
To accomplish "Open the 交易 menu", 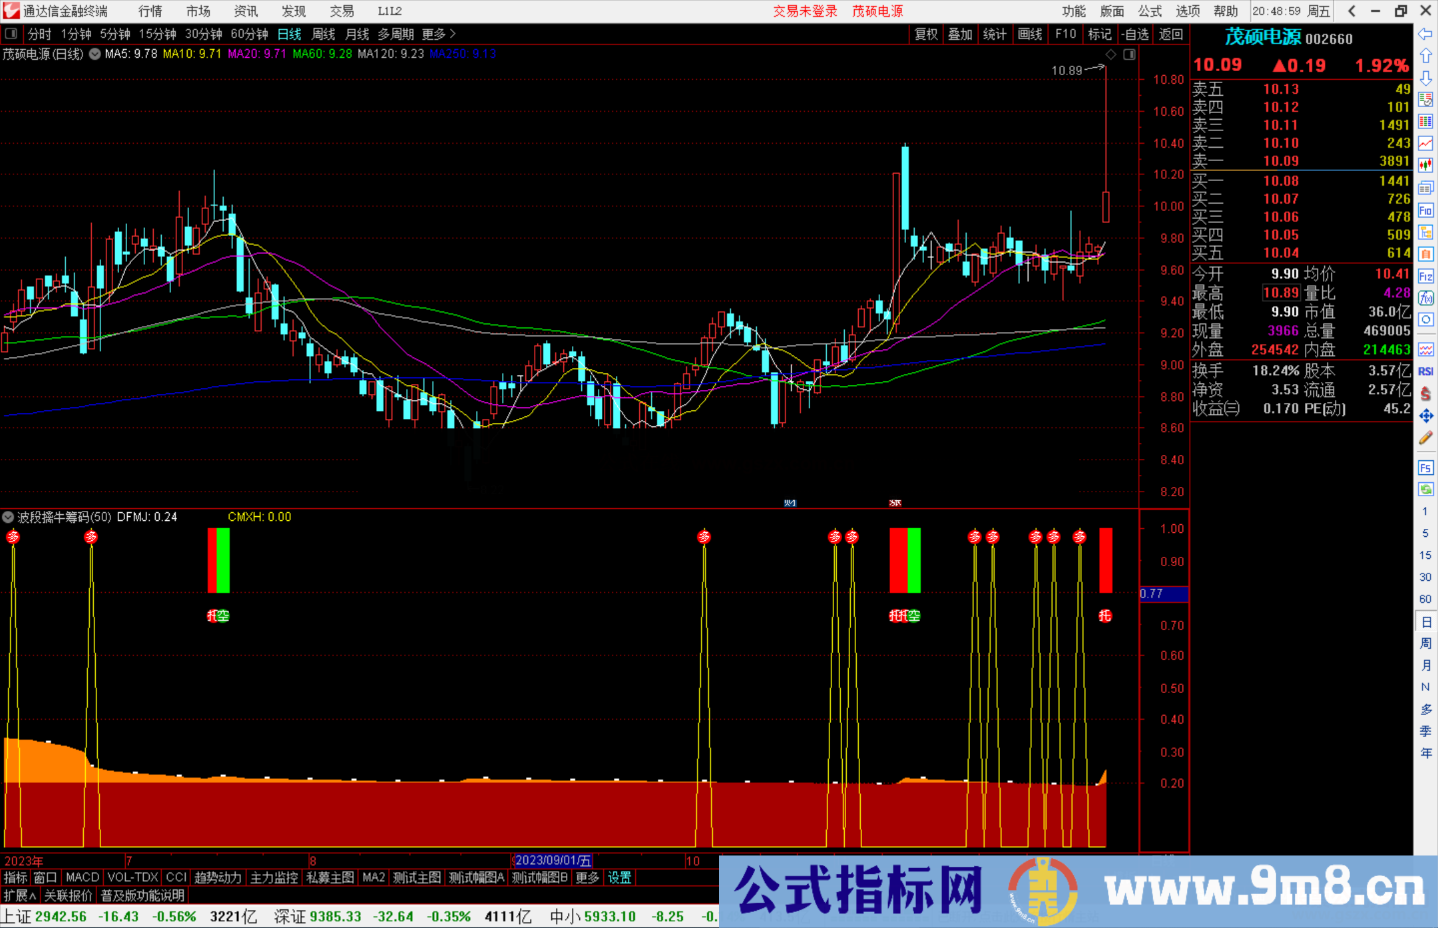I will pyautogui.click(x=342, y=11).
